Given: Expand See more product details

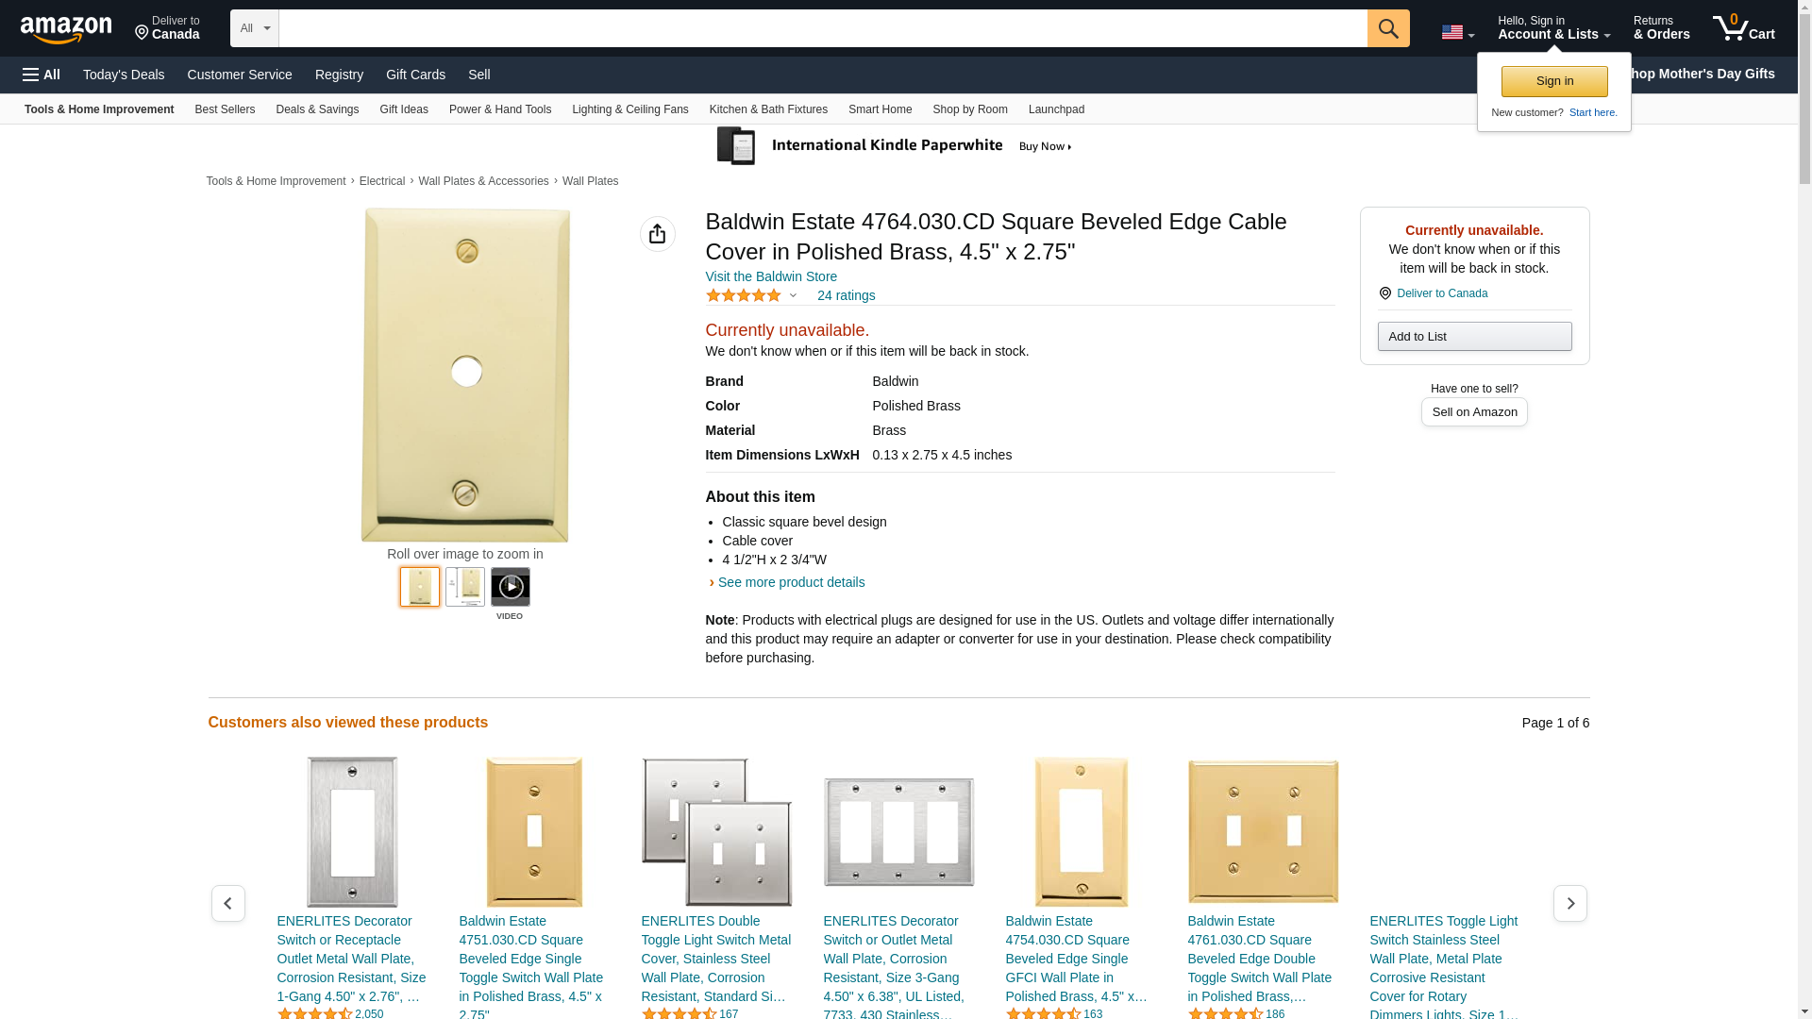Looking at the screenshot, I should coord(791,582).
